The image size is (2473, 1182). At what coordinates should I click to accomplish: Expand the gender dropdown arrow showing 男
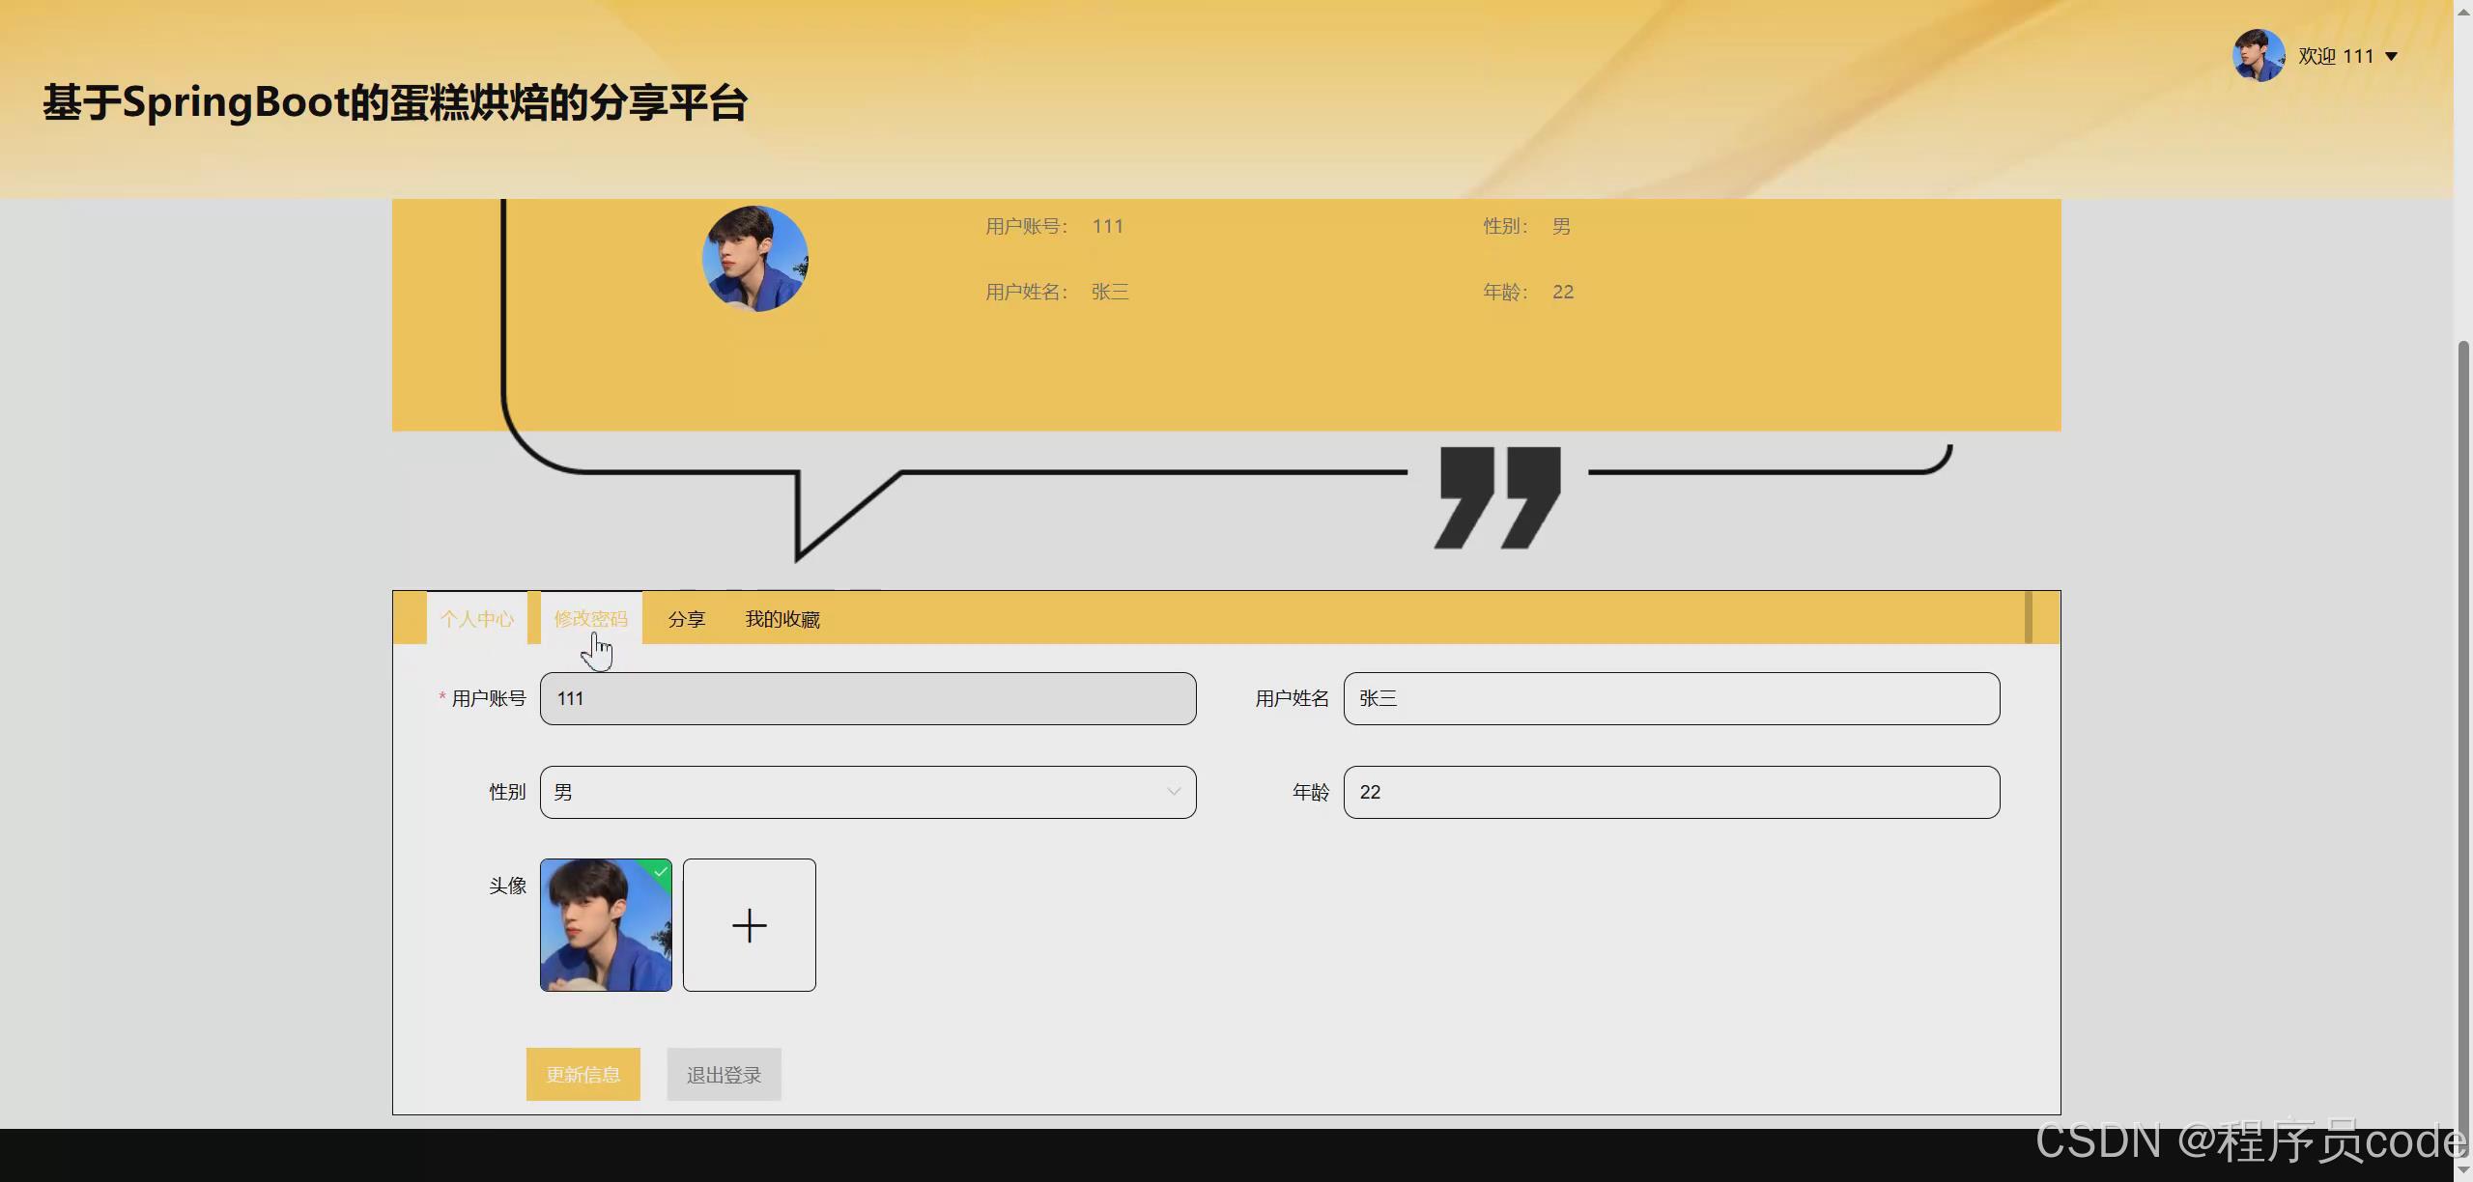pyautogui.click(x=1174, y=792)
